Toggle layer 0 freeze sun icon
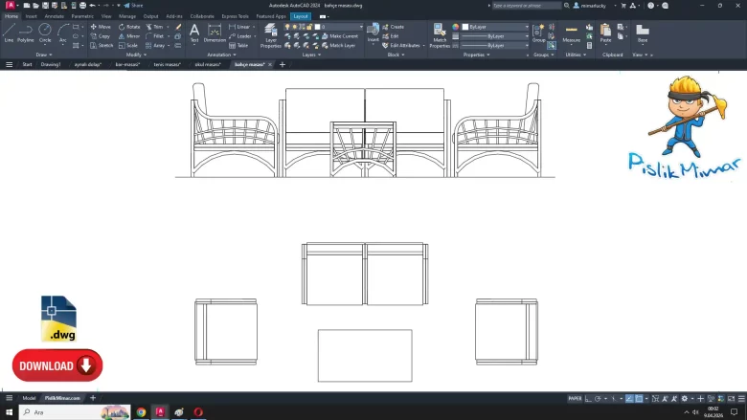This screenshot has width=747, height=420. tap(294, 27)
